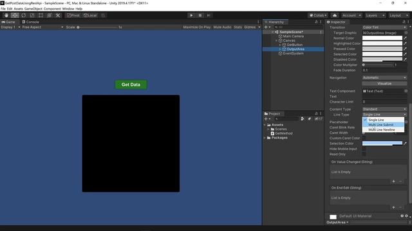Open the Display 1 dropdown
The image size is (412, 231).
[x=10, y=27]
